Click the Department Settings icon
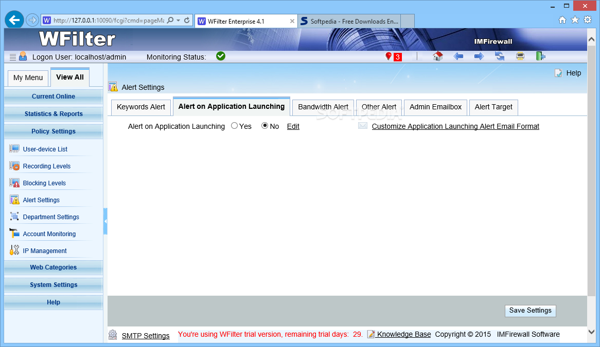The width and height of the screenshot is (600, 347). (14, 217)
